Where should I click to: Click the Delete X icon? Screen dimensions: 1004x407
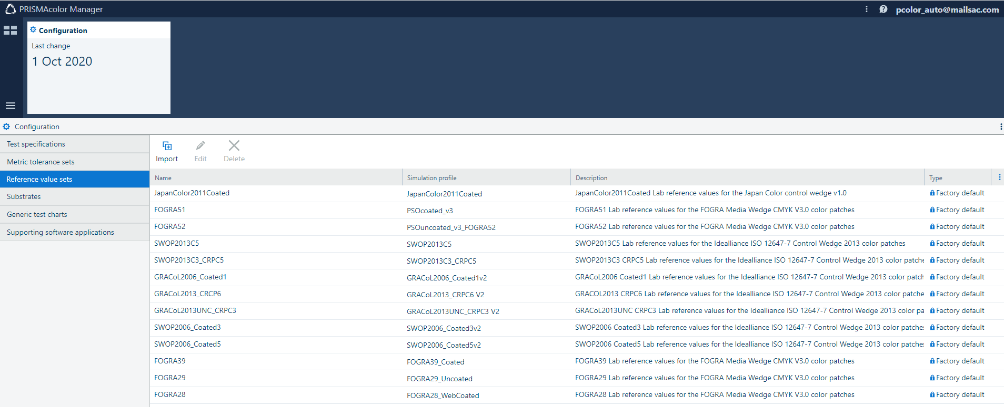click(234, 146)
